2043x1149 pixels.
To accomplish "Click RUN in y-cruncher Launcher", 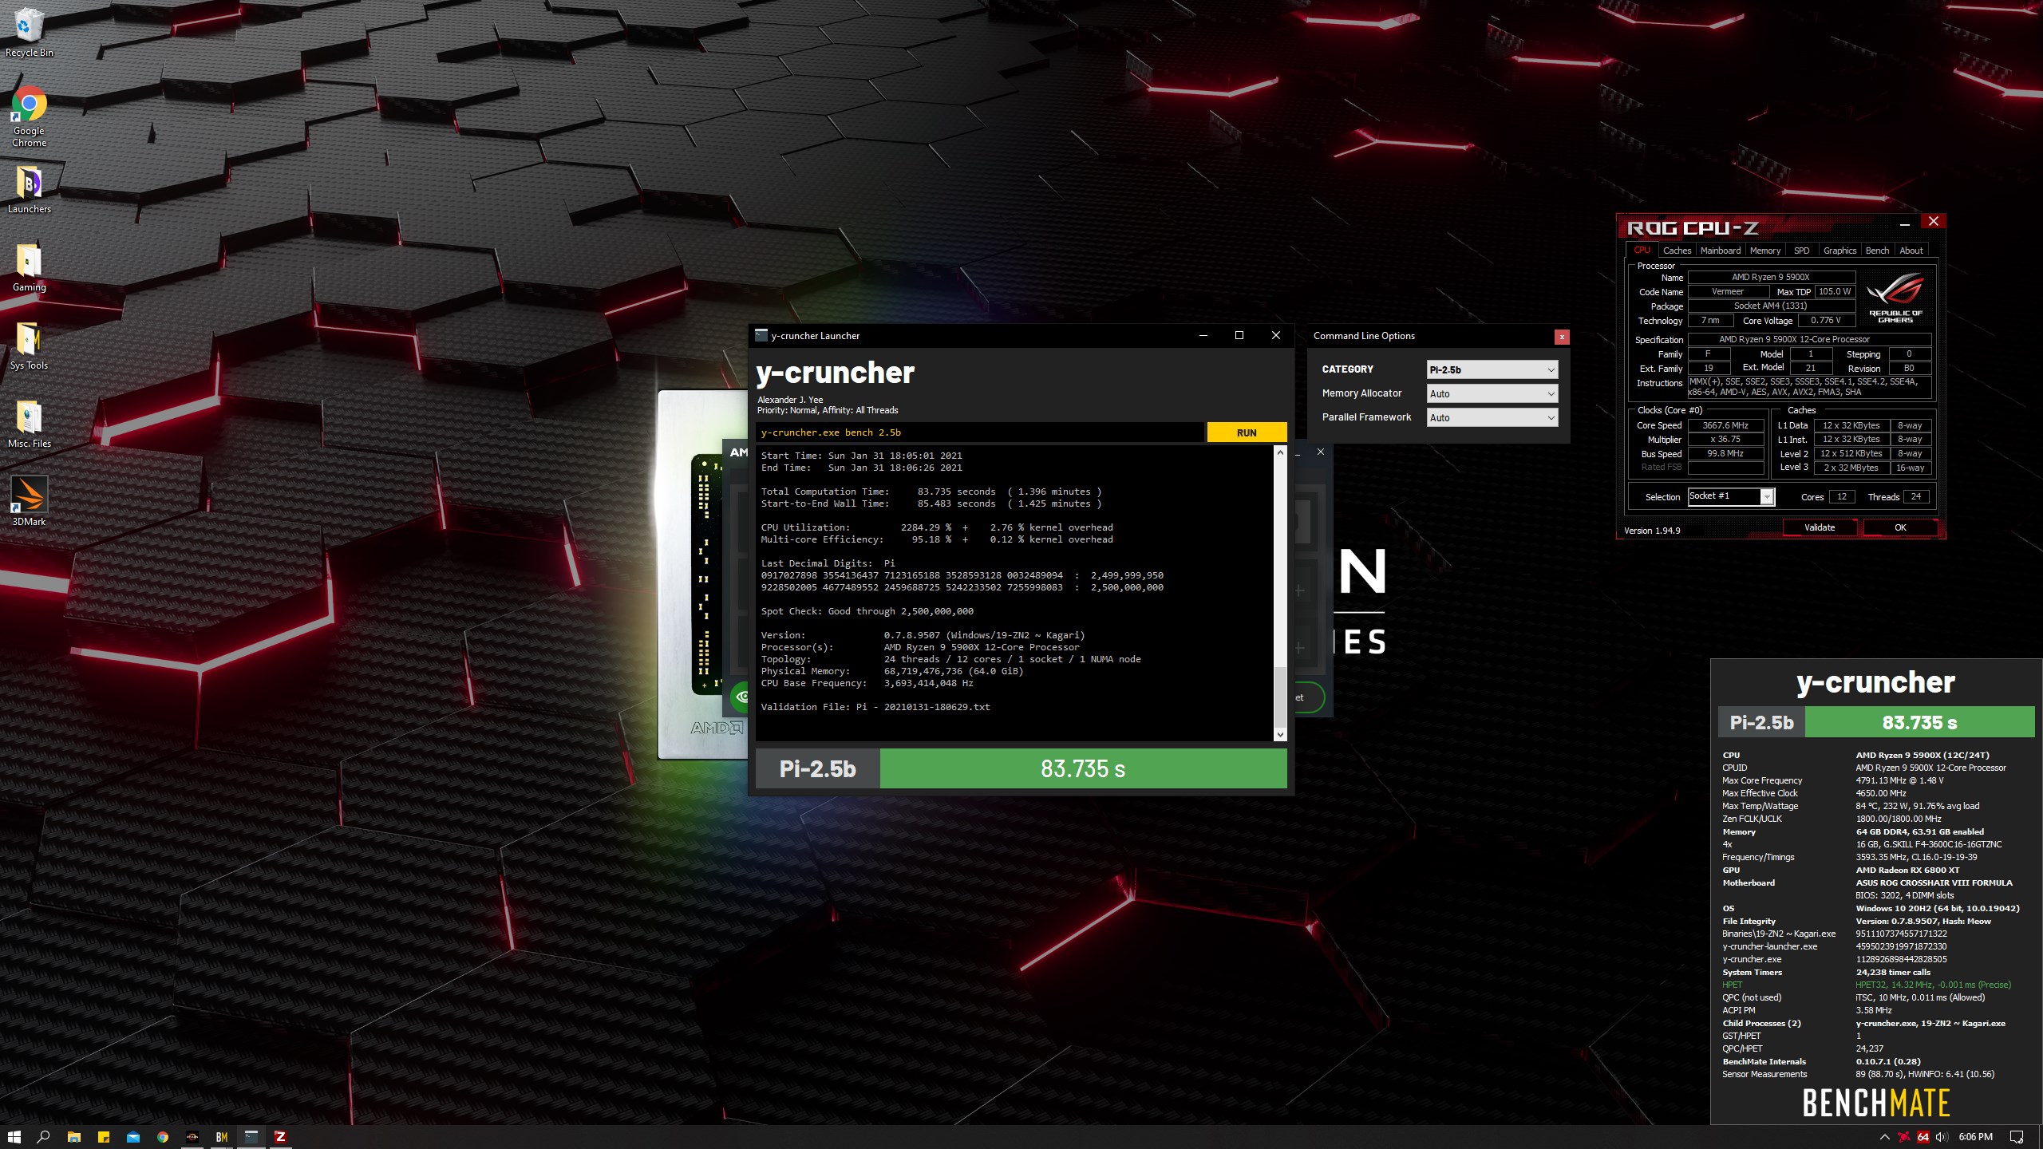I will (1247, 432).
